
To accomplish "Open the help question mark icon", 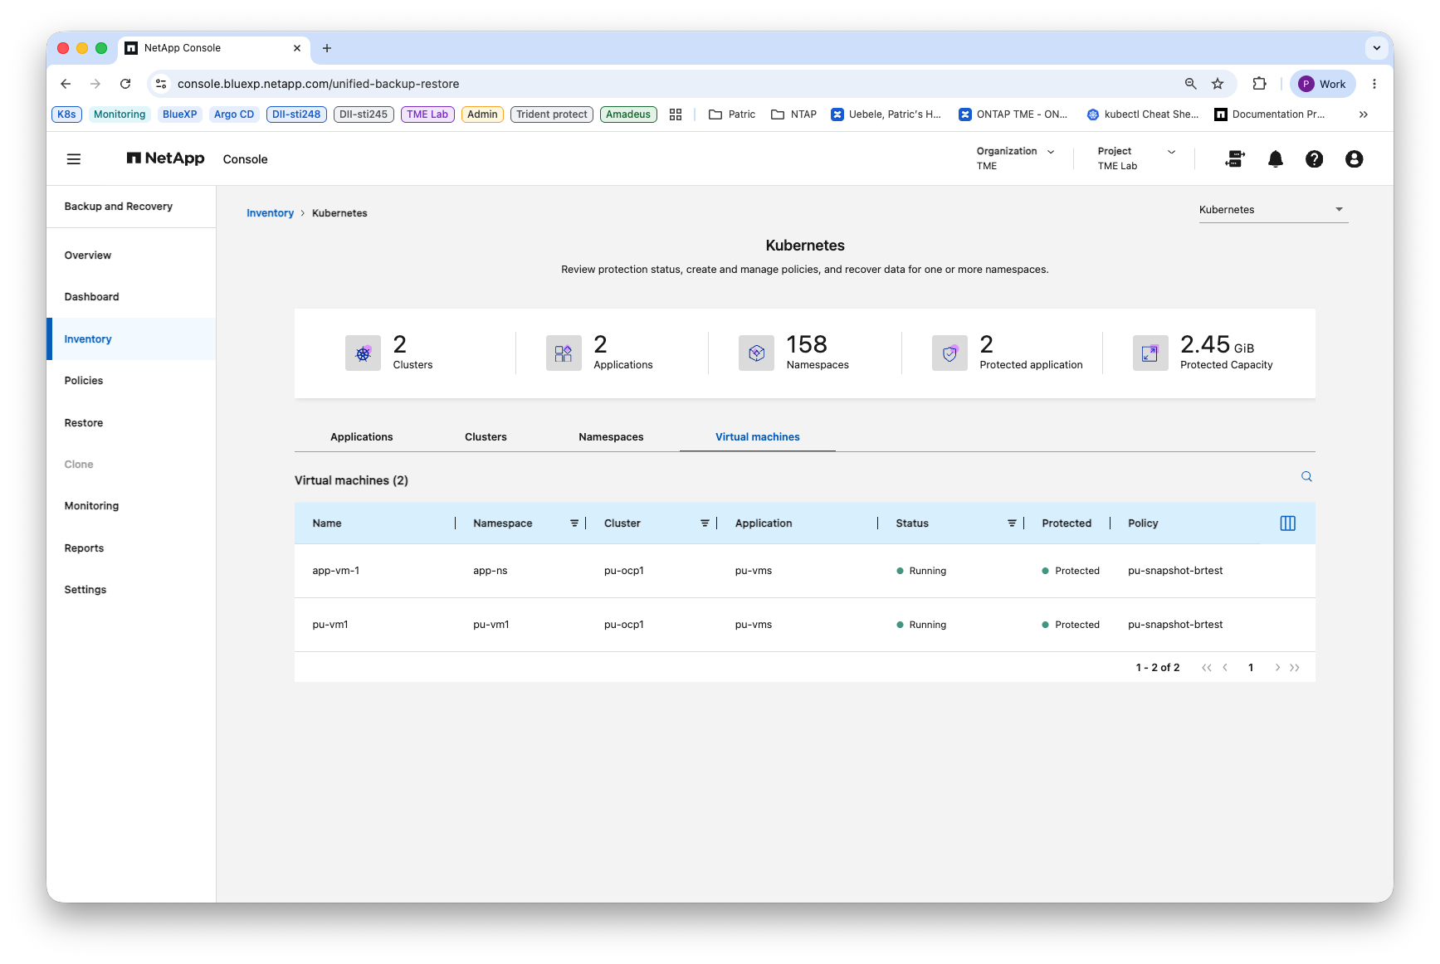I will pos(1314,158).
